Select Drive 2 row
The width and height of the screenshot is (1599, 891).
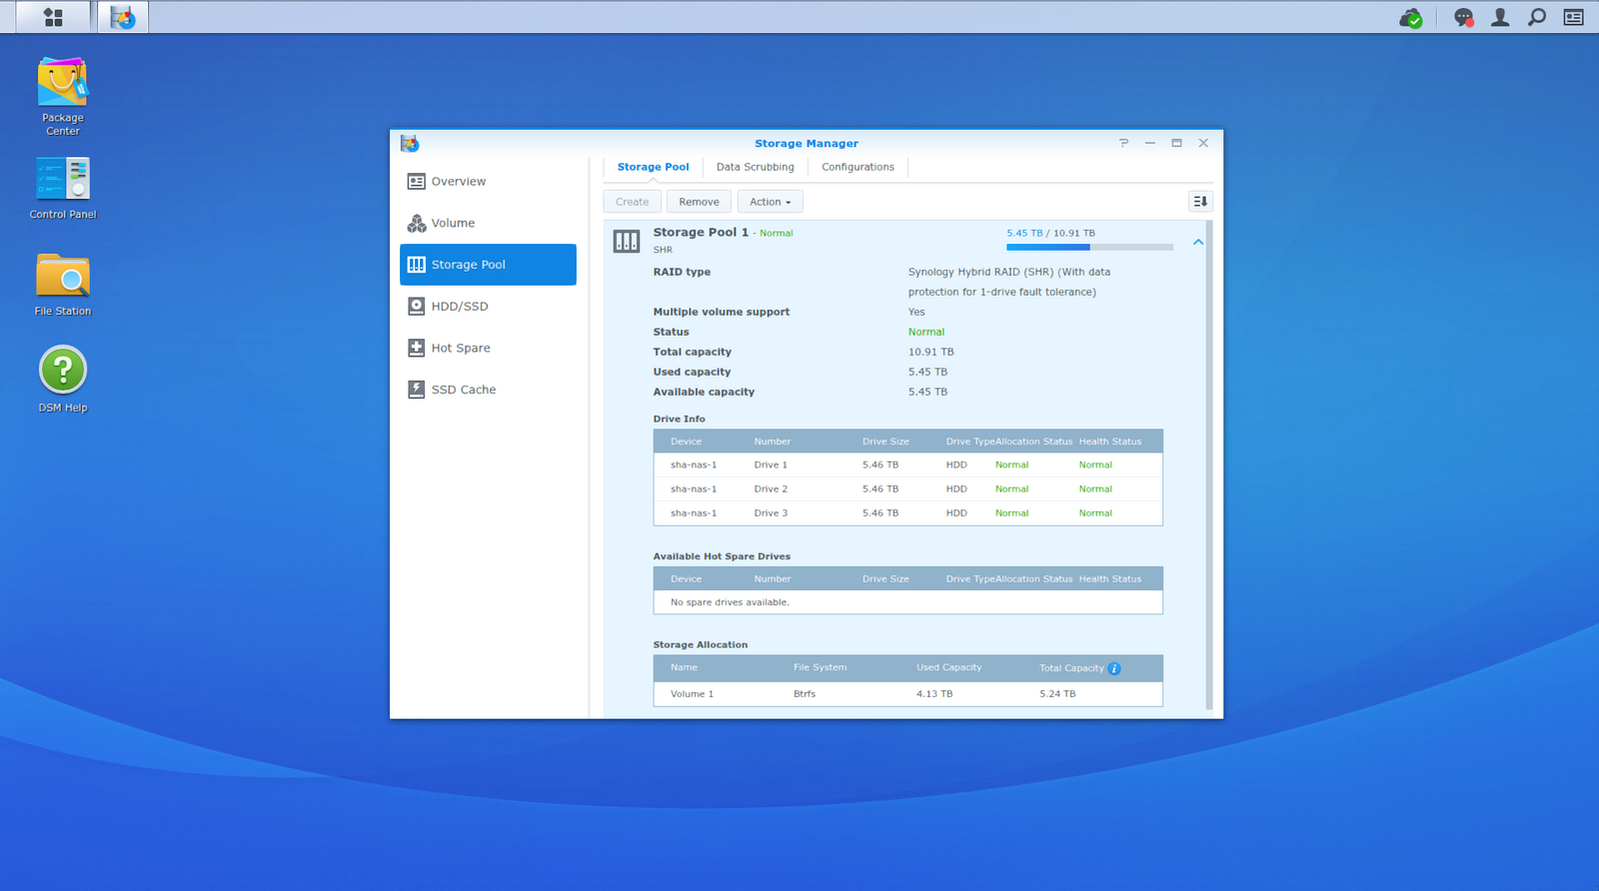(907, 488)
